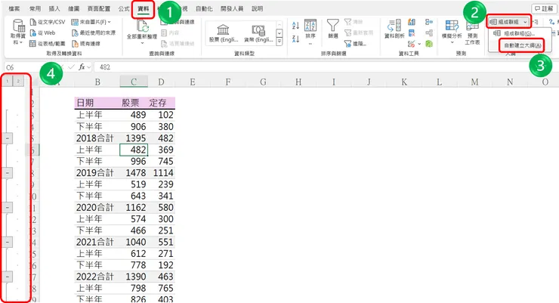Screen dimensions: 559x303
Task: Select From Table/Range (從表格/範圍)
Action: 48,44
